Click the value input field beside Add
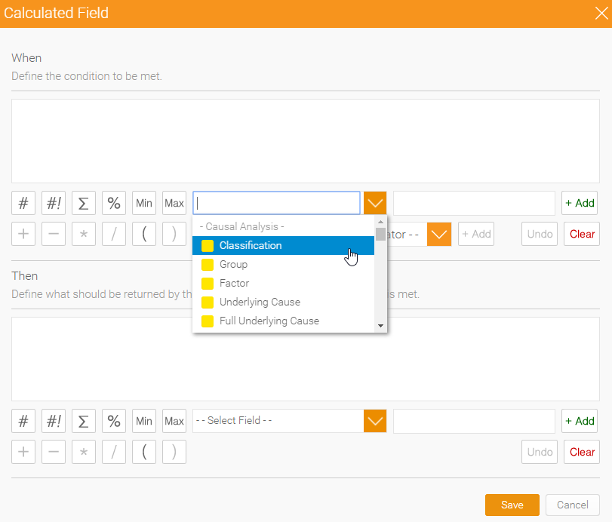The height and width of the screenshot is (522, 612). point(473,203)
